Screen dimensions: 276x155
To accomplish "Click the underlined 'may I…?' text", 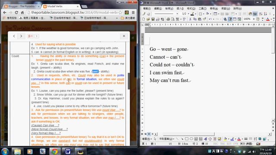I will point(115,118).
